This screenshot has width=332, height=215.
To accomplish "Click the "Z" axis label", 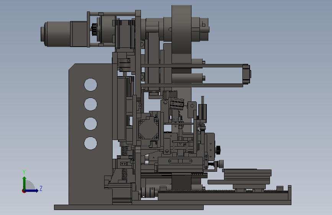I will tap(41, 188).
